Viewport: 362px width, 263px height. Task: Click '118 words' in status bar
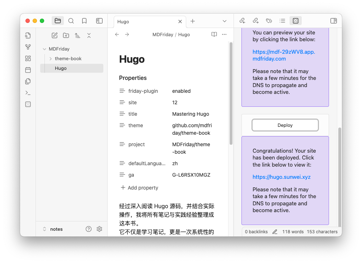coord(293,232)
